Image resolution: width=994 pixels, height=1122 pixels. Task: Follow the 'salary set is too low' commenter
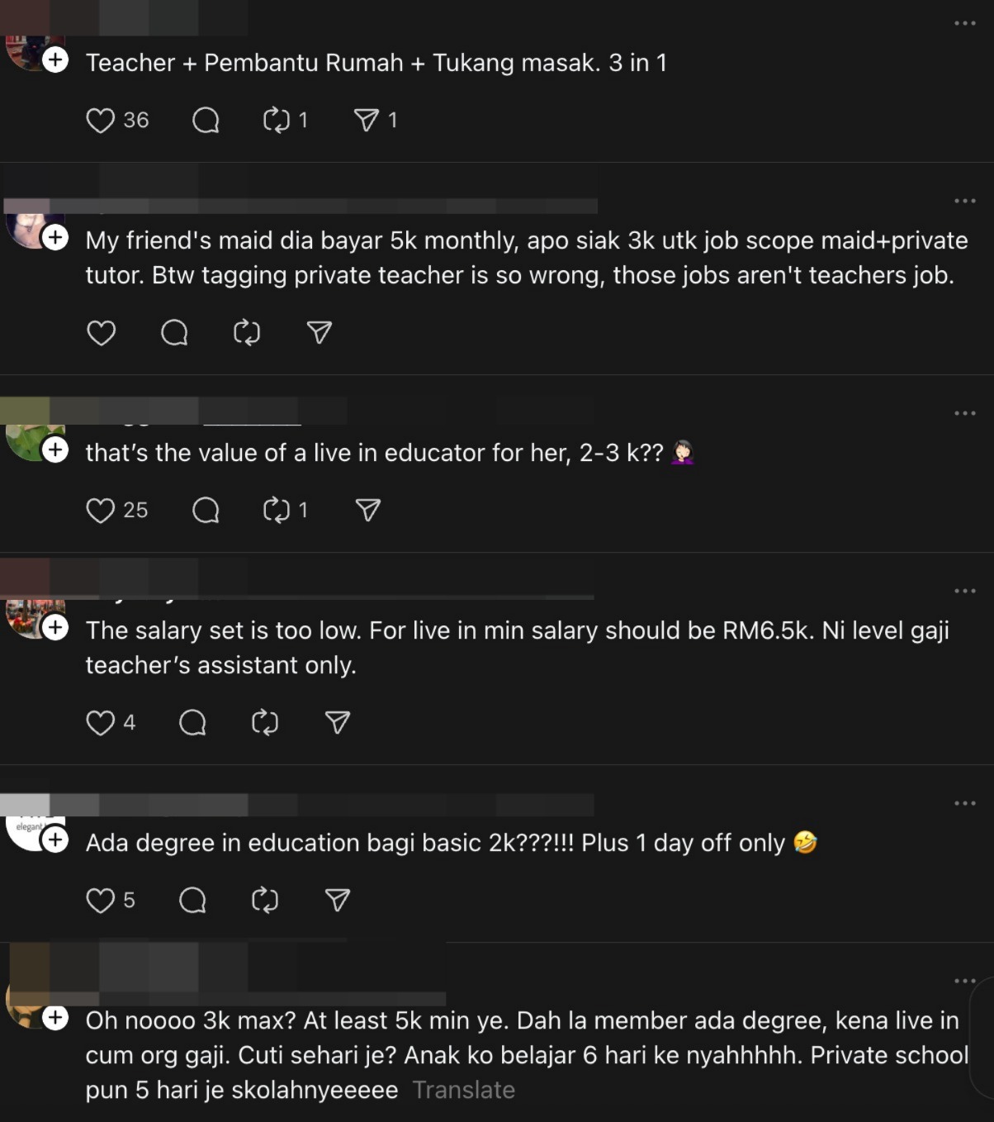55,628
